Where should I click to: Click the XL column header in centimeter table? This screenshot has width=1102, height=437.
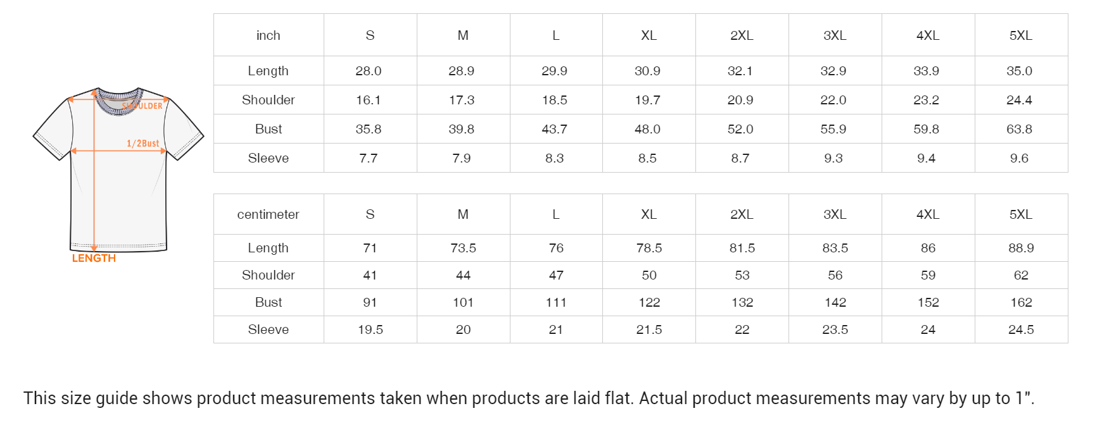649,214
